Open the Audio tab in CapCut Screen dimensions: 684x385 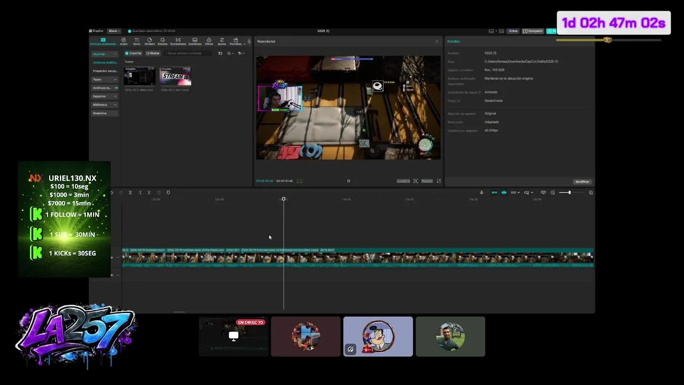point(123,41)
